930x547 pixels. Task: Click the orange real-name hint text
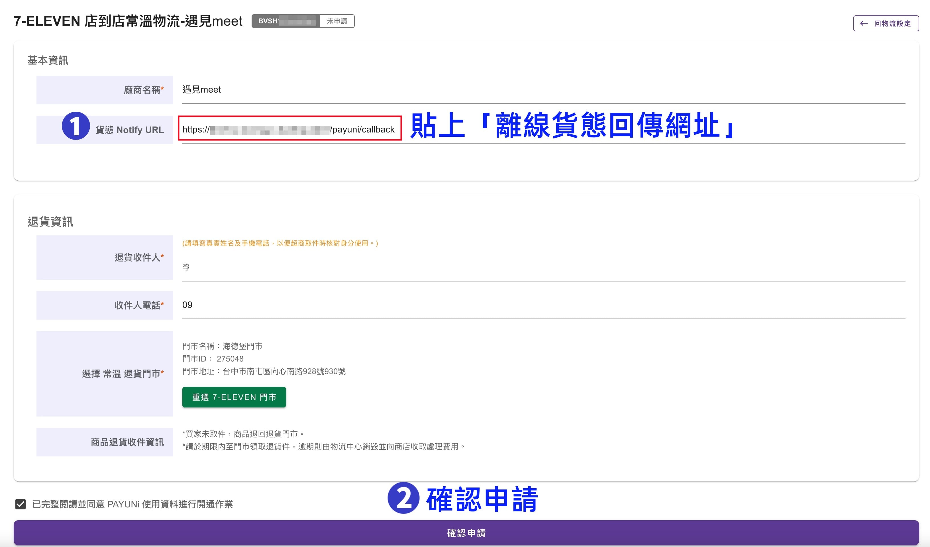pos(280,243)
